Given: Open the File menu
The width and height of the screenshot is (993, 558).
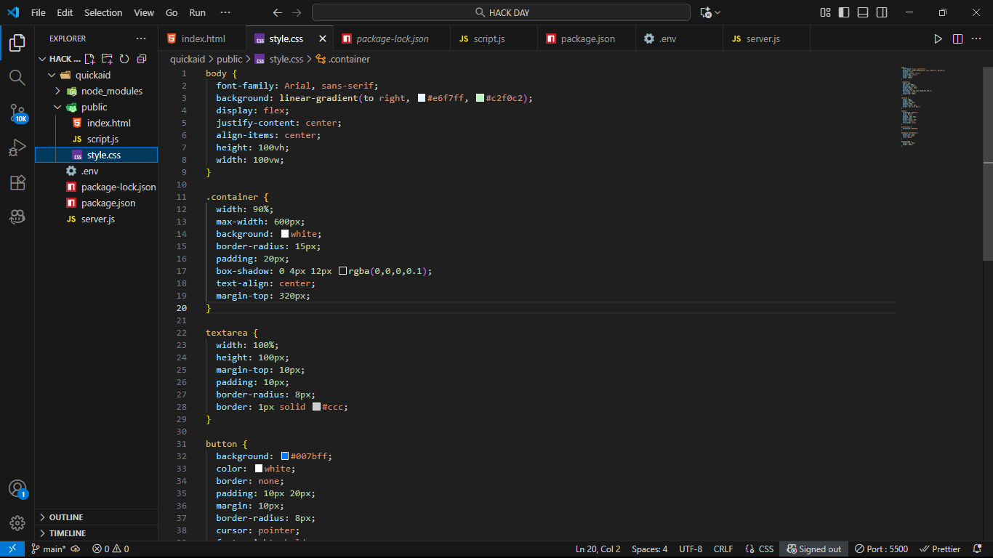Looking at the screenshot, I should click(x=39, y=12).
